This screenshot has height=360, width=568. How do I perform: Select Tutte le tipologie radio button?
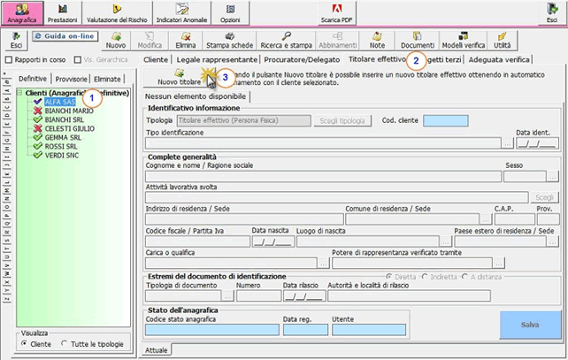[64, 343]
